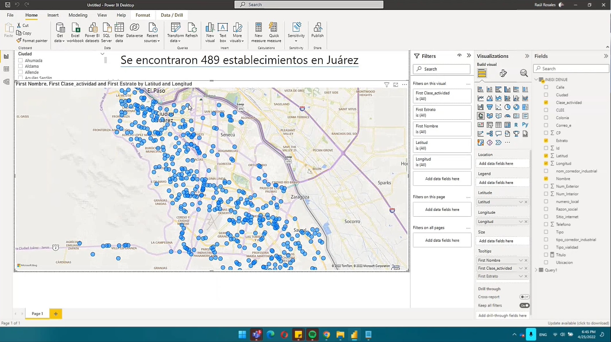Click the Copy button
Image resolution: width=611 pixels, height=342 pixels.
[x=24, y=33]
